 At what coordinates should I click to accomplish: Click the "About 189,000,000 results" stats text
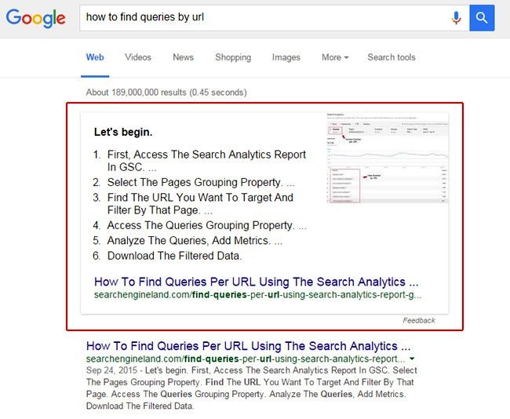[166, 93]
